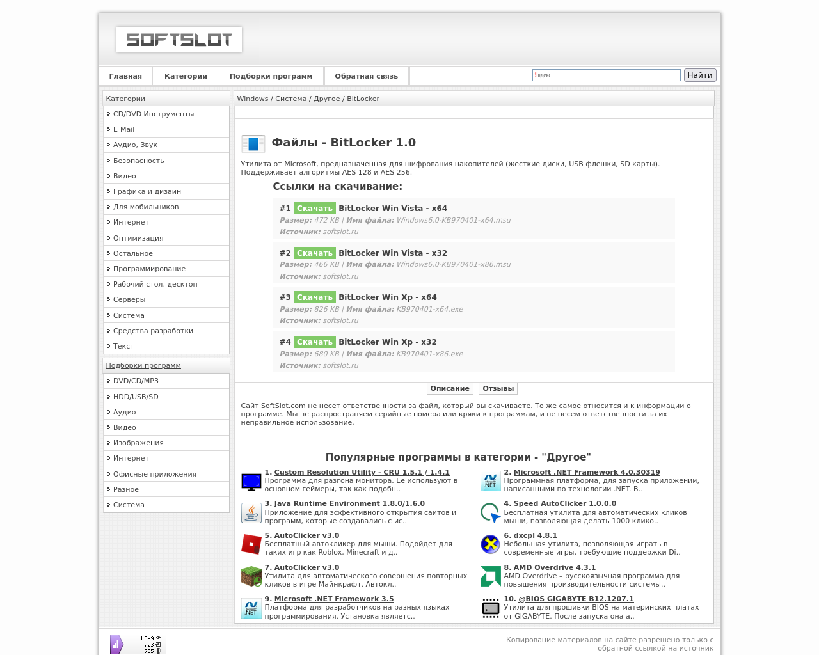Click file name KB970401-x86.exe text

pyautogui.click(x=430, y=354)
